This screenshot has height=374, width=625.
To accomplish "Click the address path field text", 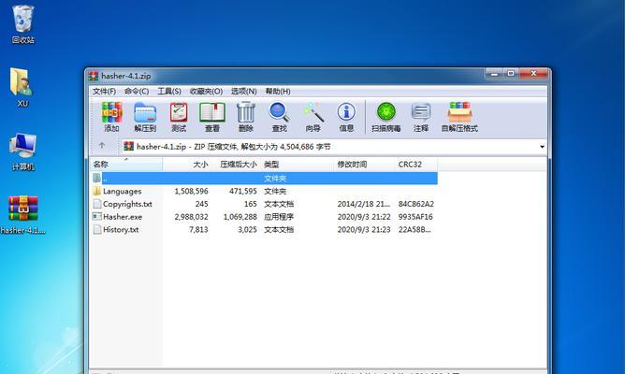I will 234,147.
